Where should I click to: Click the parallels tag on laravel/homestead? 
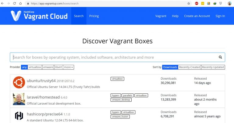(x=128, y=95)
